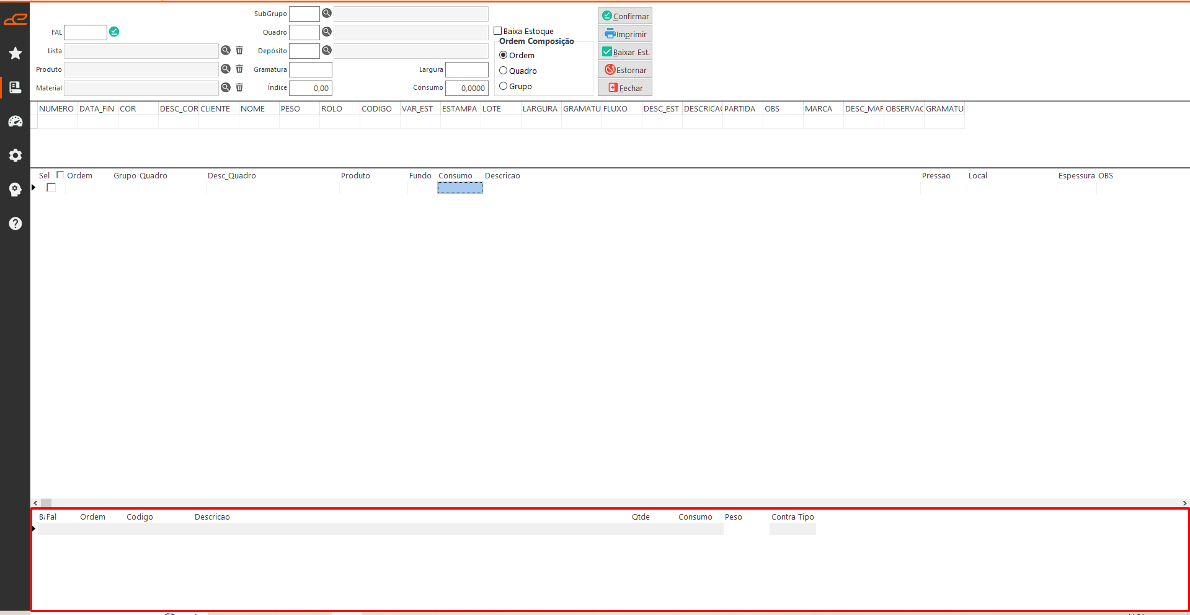Enable the Baixa Estoque checkbox
This screenshot has height=615, width=1190.
coord(498,31)
